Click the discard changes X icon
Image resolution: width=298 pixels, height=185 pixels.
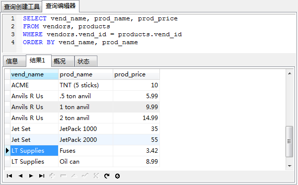tap(96, 176)
